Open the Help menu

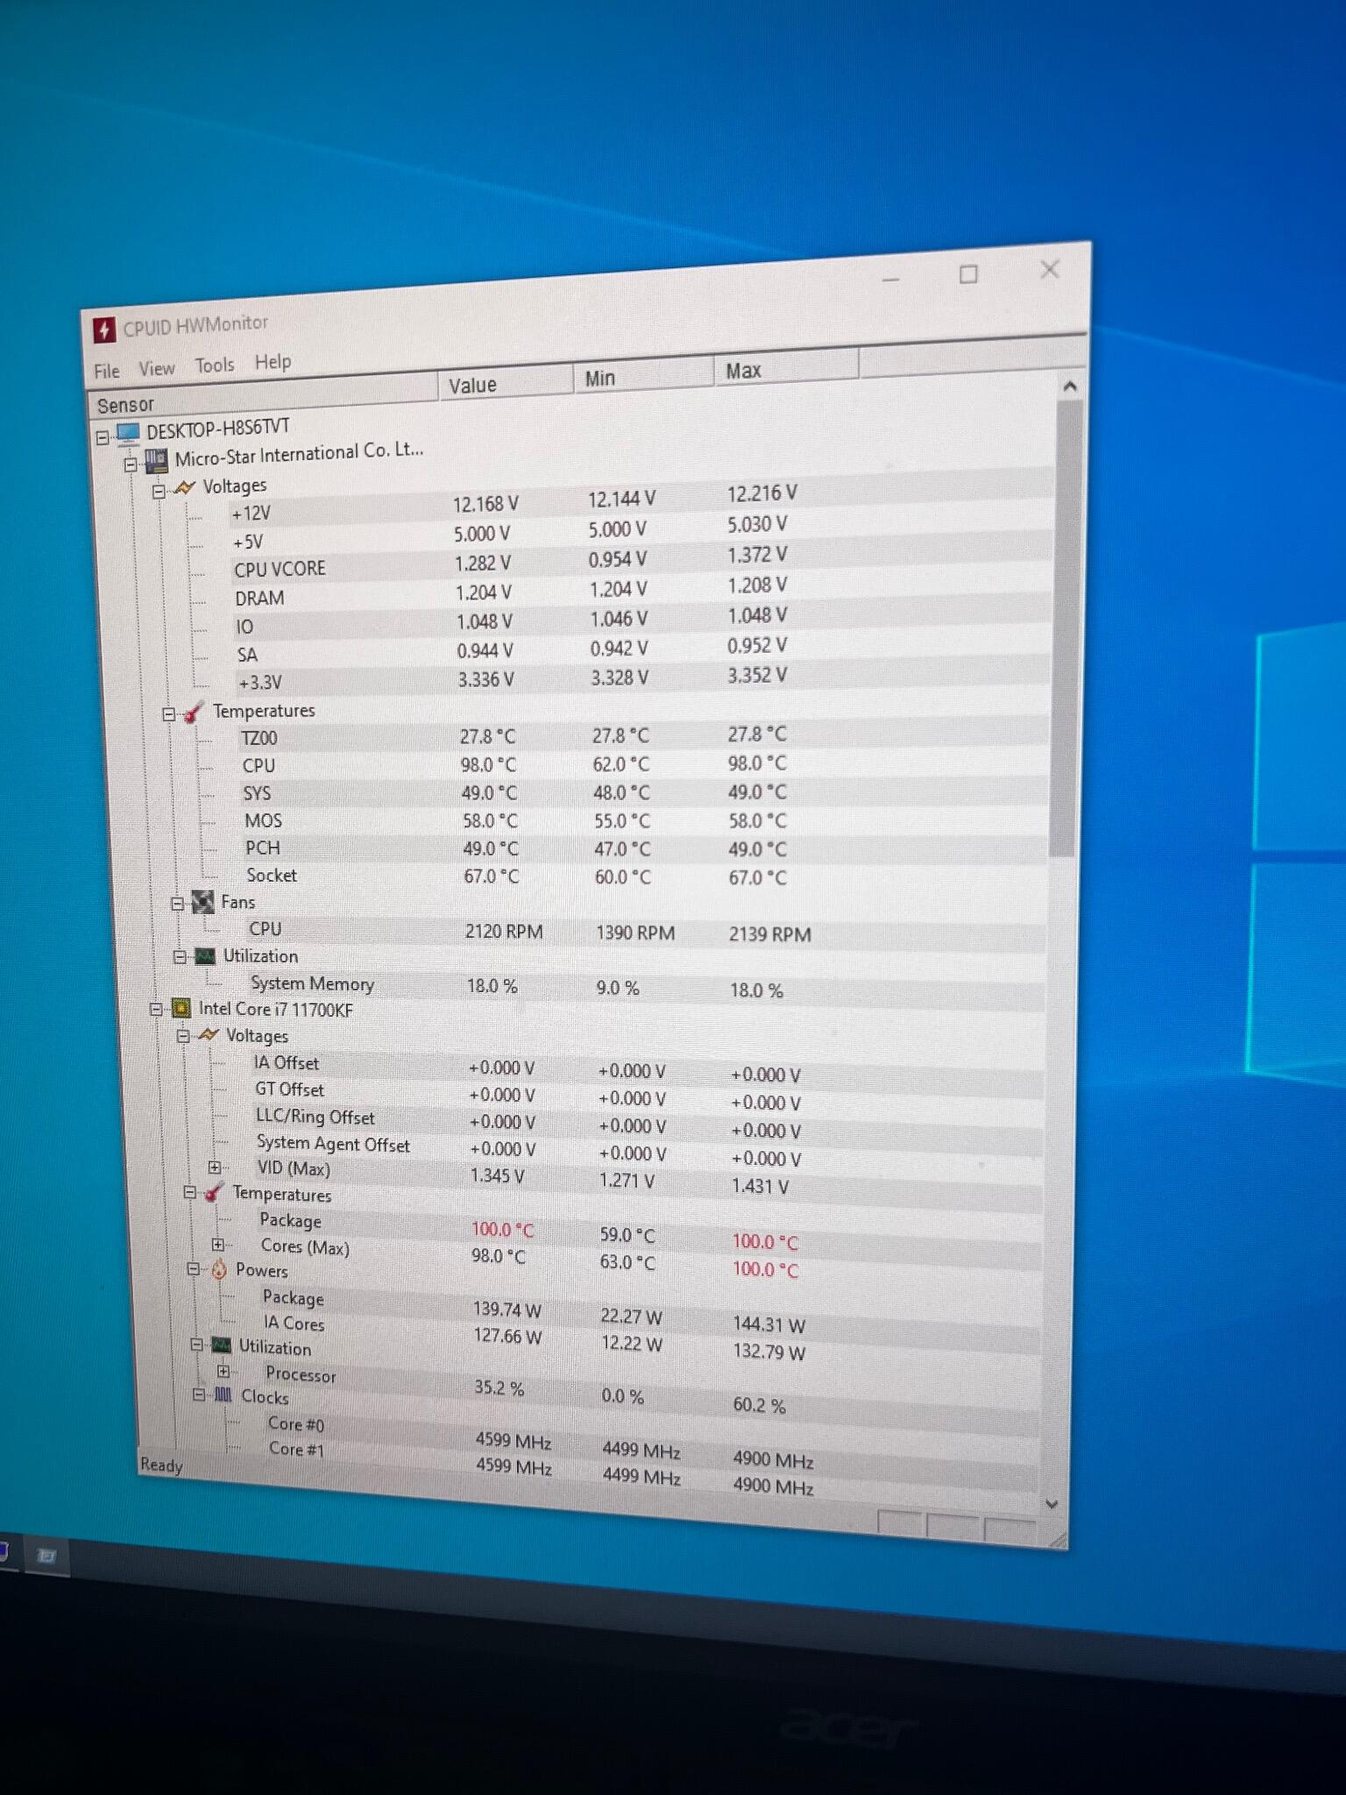point(273,361)
